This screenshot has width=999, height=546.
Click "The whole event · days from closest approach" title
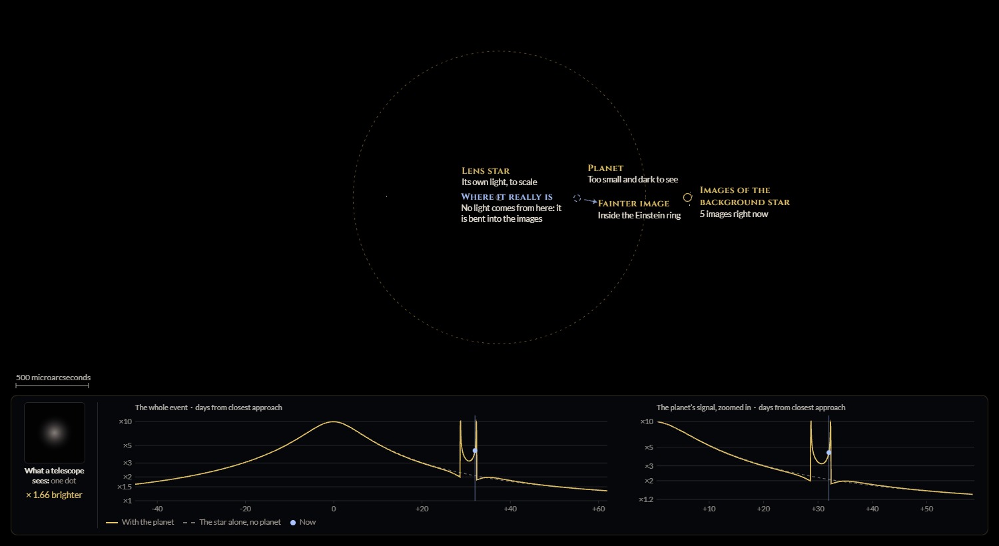click(208, 408)
